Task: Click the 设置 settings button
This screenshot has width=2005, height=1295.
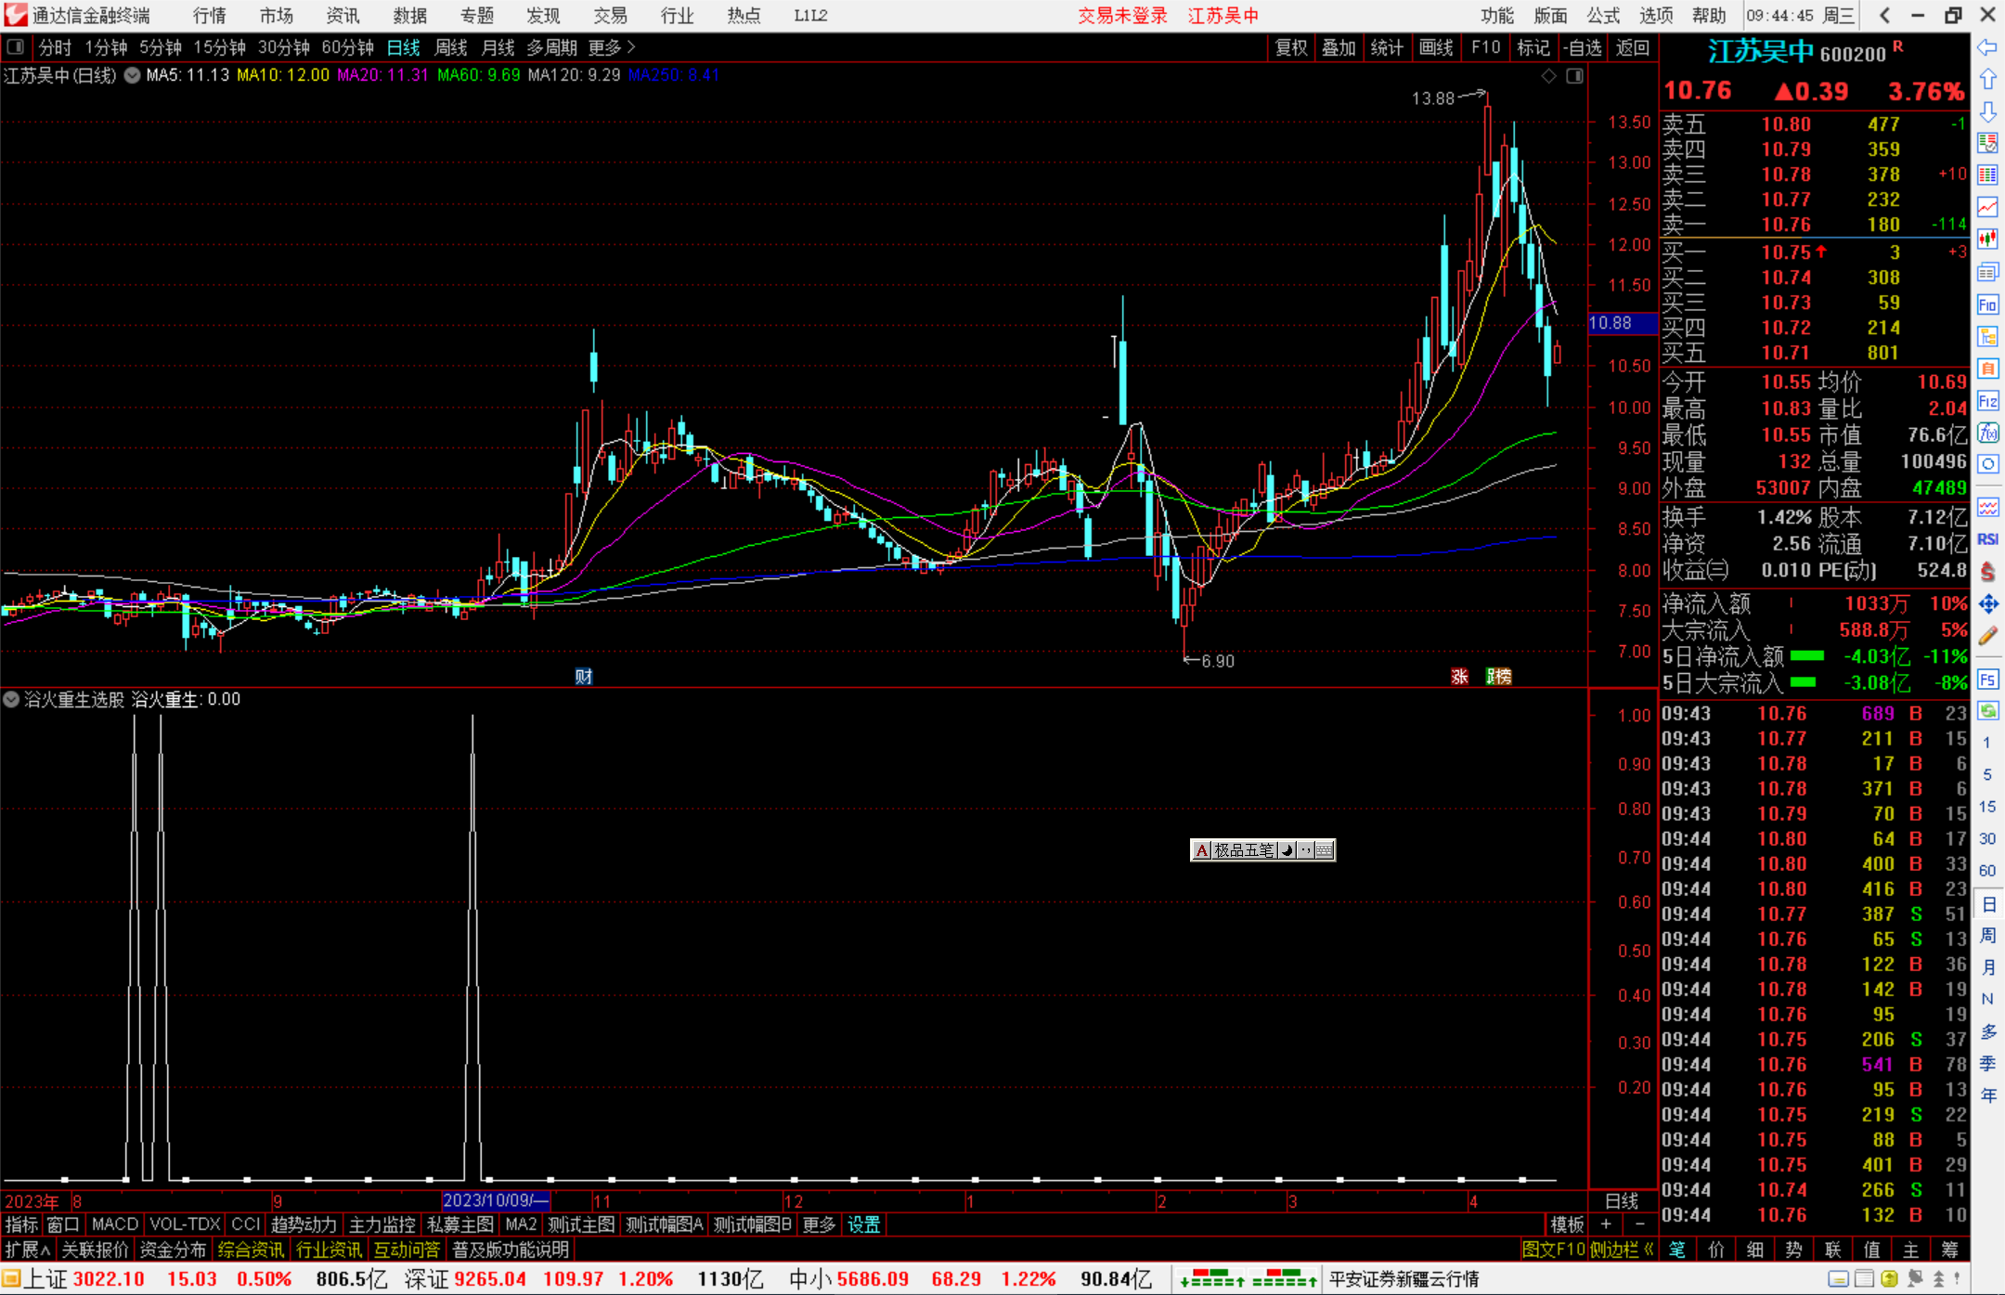Action: tap(864, 1225)
